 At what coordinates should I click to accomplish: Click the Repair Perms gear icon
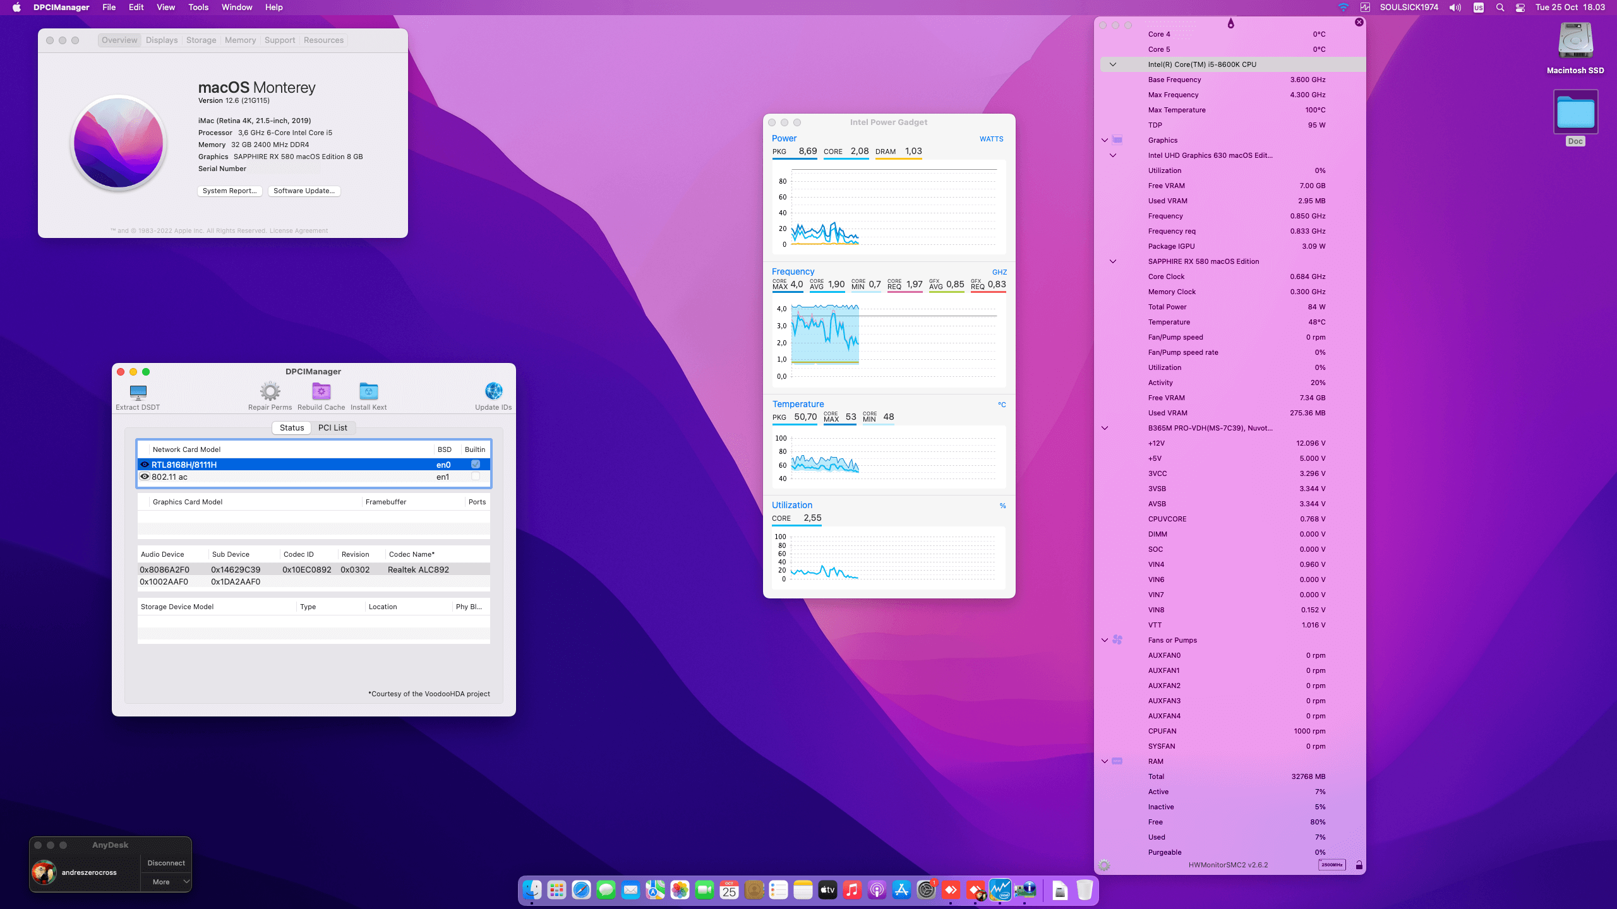point(270,392)
